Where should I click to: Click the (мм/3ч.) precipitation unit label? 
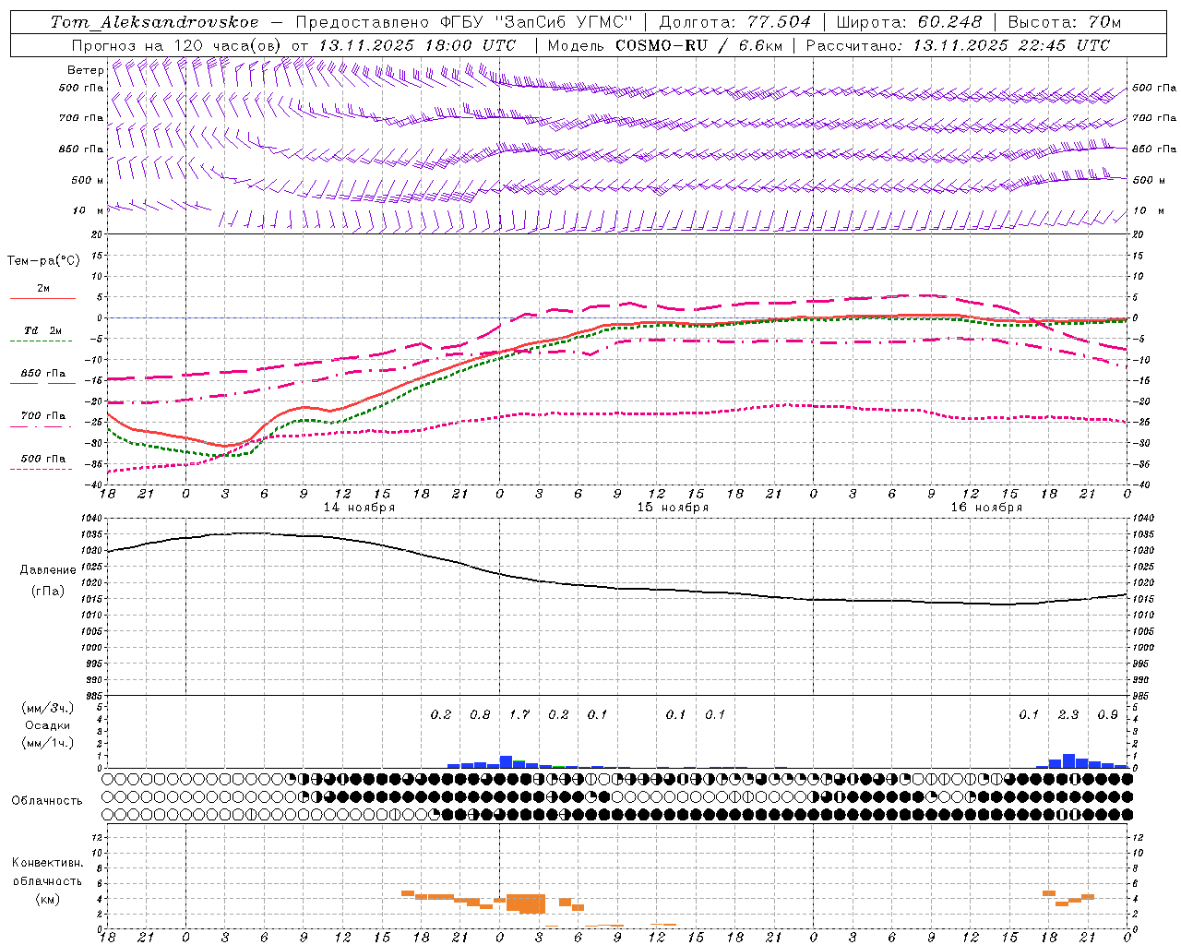[x=48, y=709]
